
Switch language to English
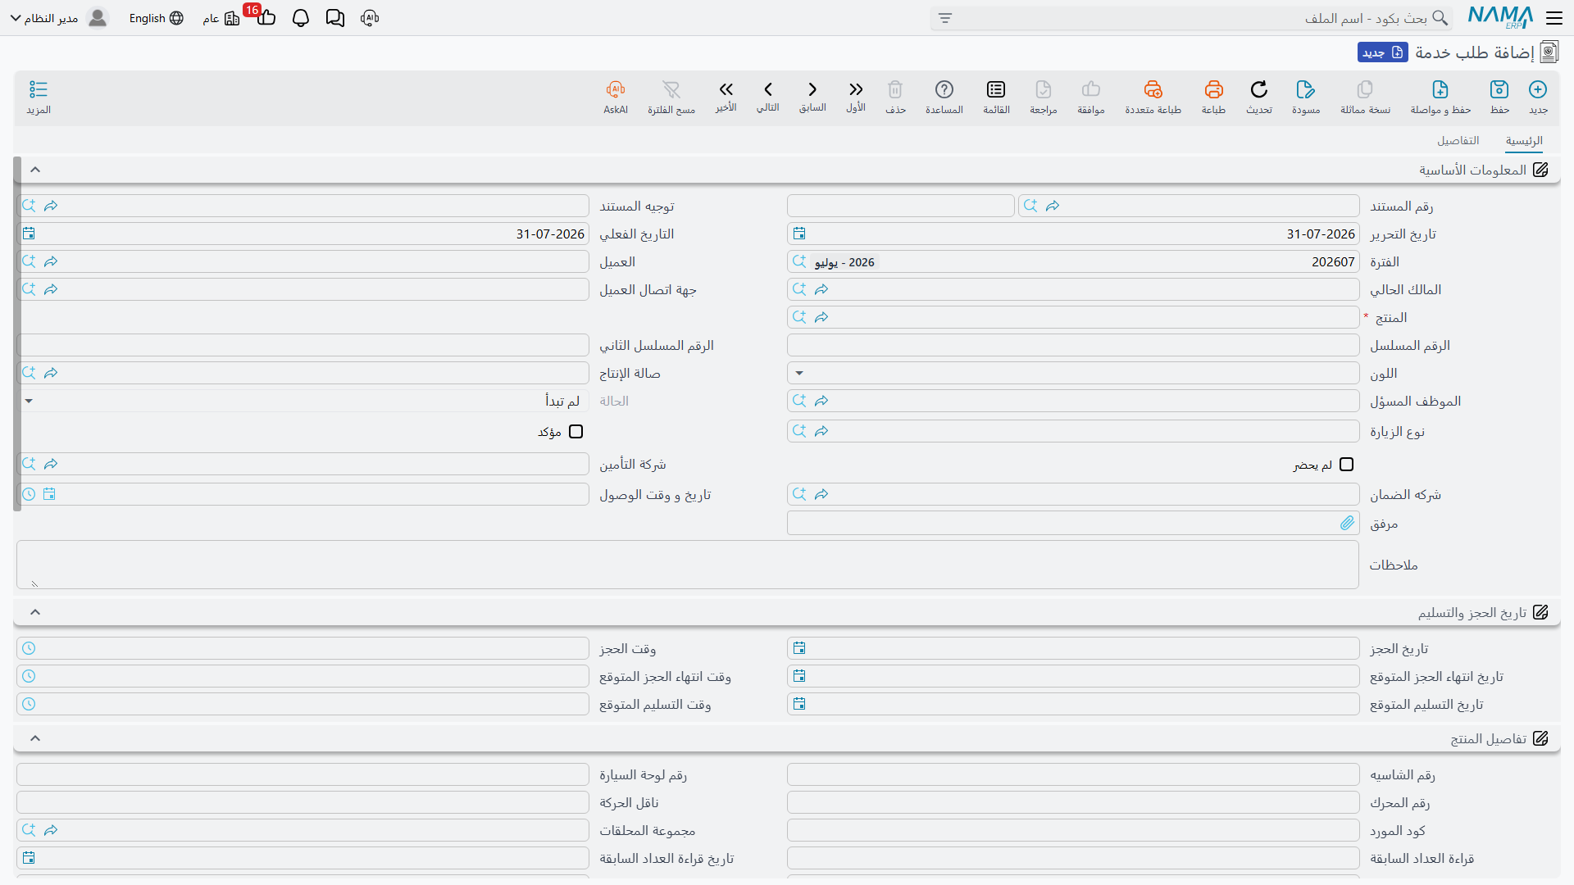[156, 18]
